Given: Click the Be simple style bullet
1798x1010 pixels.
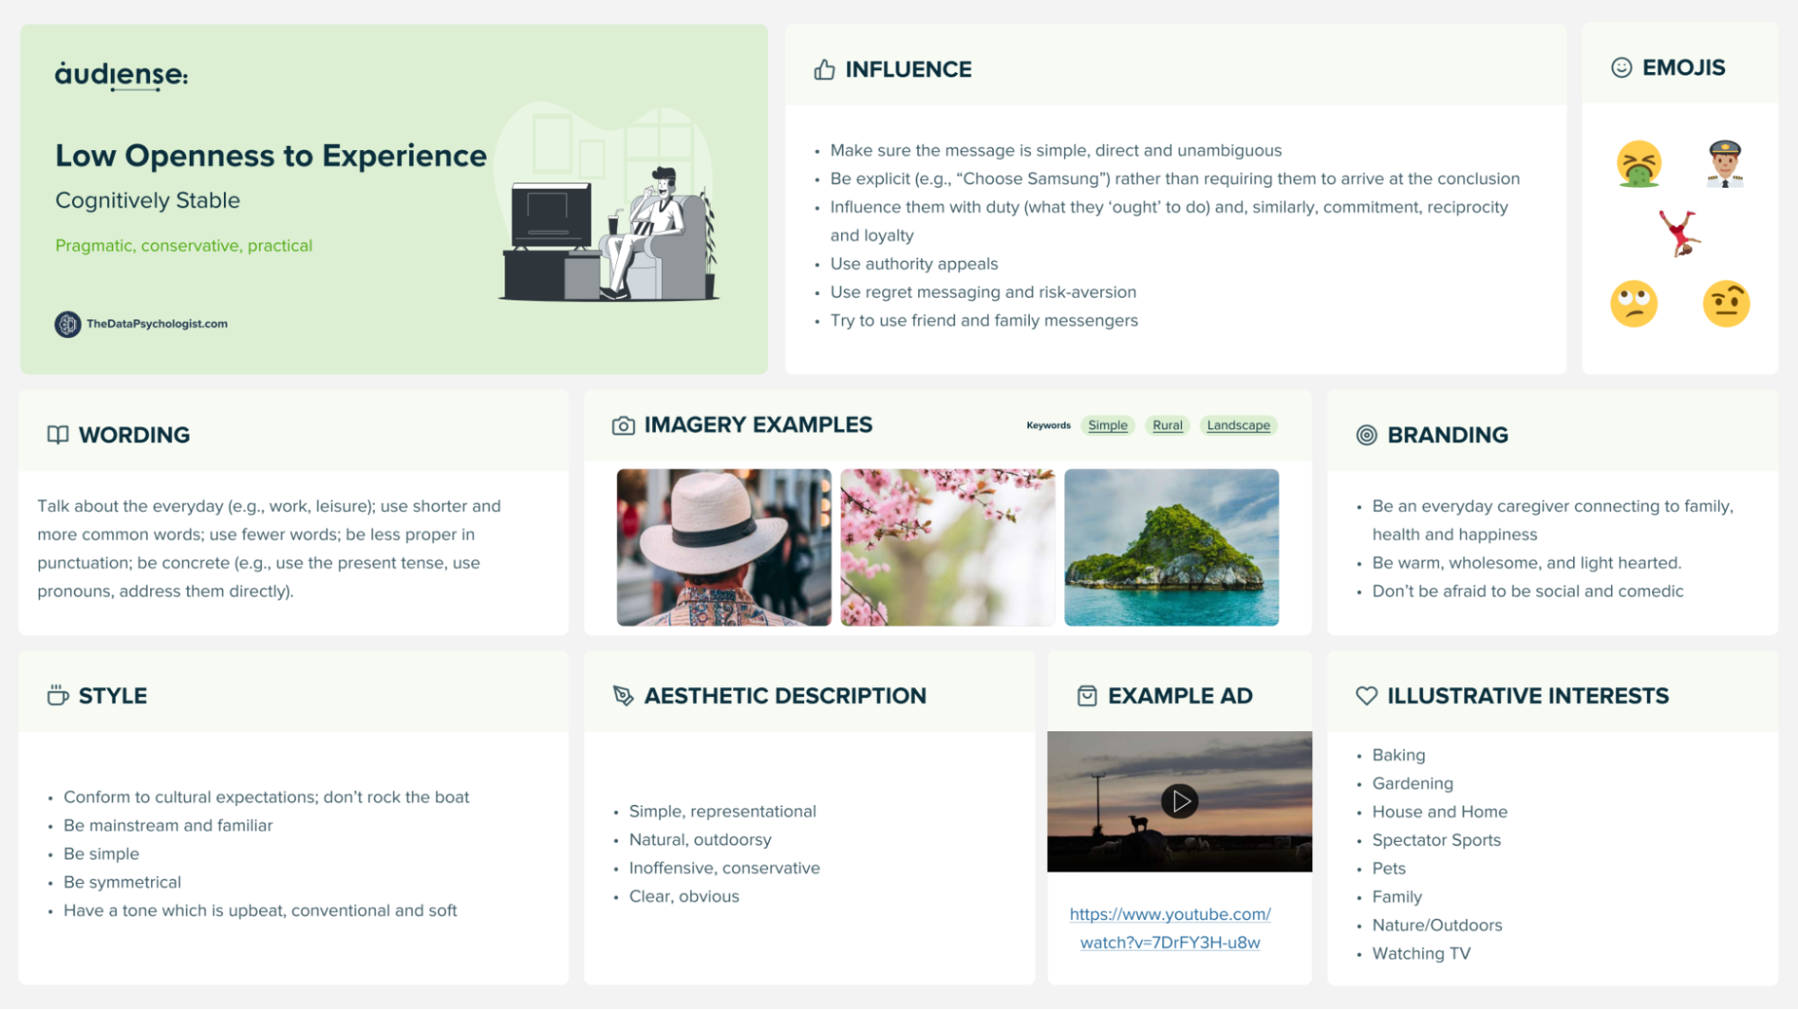Looking at the screenshot, I should click(101, 854).
